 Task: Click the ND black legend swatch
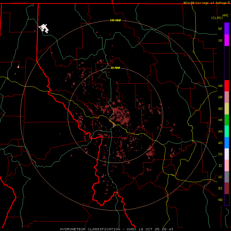[227, 200]
